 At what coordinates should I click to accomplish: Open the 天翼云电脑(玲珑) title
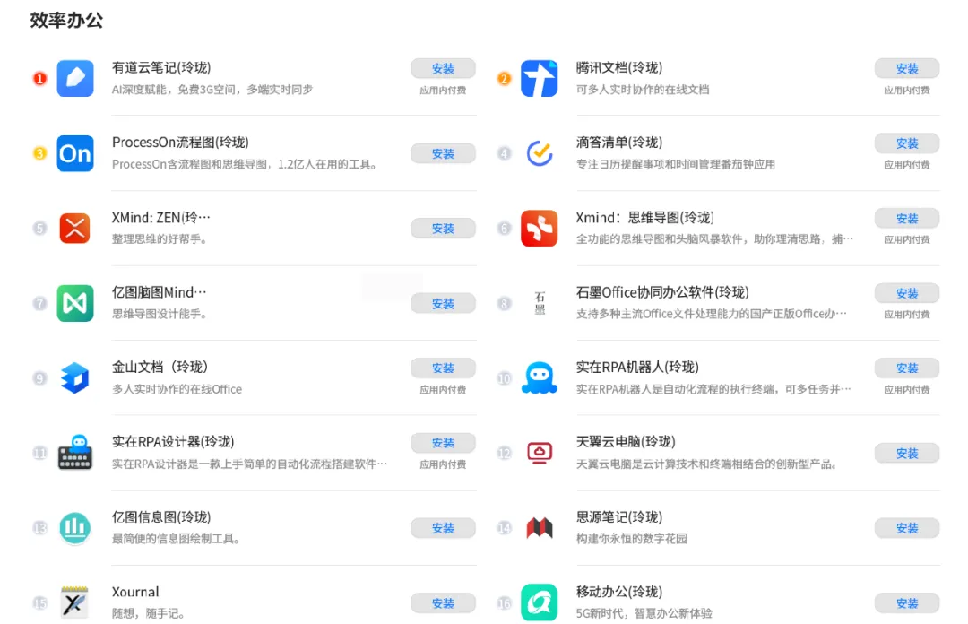click(626, 442)
